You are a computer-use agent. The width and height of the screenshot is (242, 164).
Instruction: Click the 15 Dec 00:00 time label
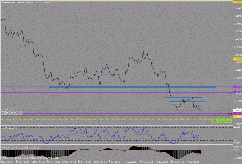click(x=38, y=162)
